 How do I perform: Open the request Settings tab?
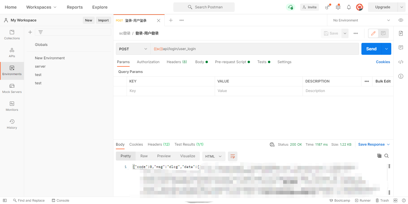pos(284,62)
